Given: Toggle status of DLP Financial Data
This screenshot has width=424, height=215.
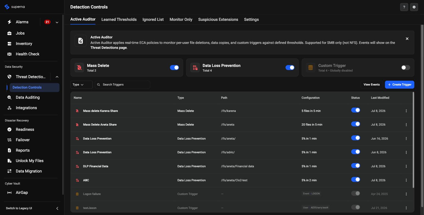Looking at the screenshot, I should pos(355,166).
